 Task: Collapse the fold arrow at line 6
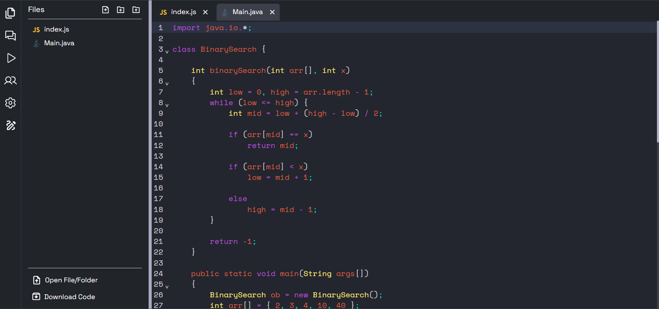click(167, 84)
